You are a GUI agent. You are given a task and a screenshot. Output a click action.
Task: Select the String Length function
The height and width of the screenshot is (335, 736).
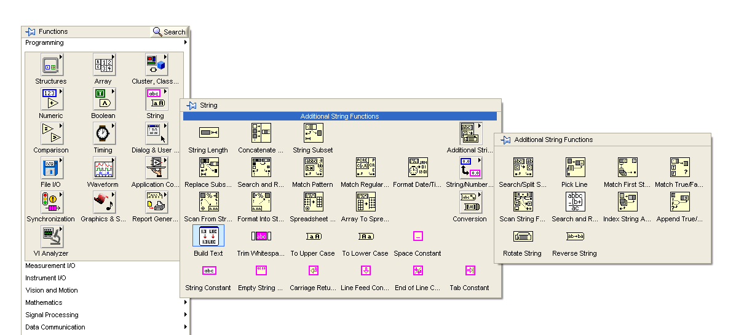208,133
